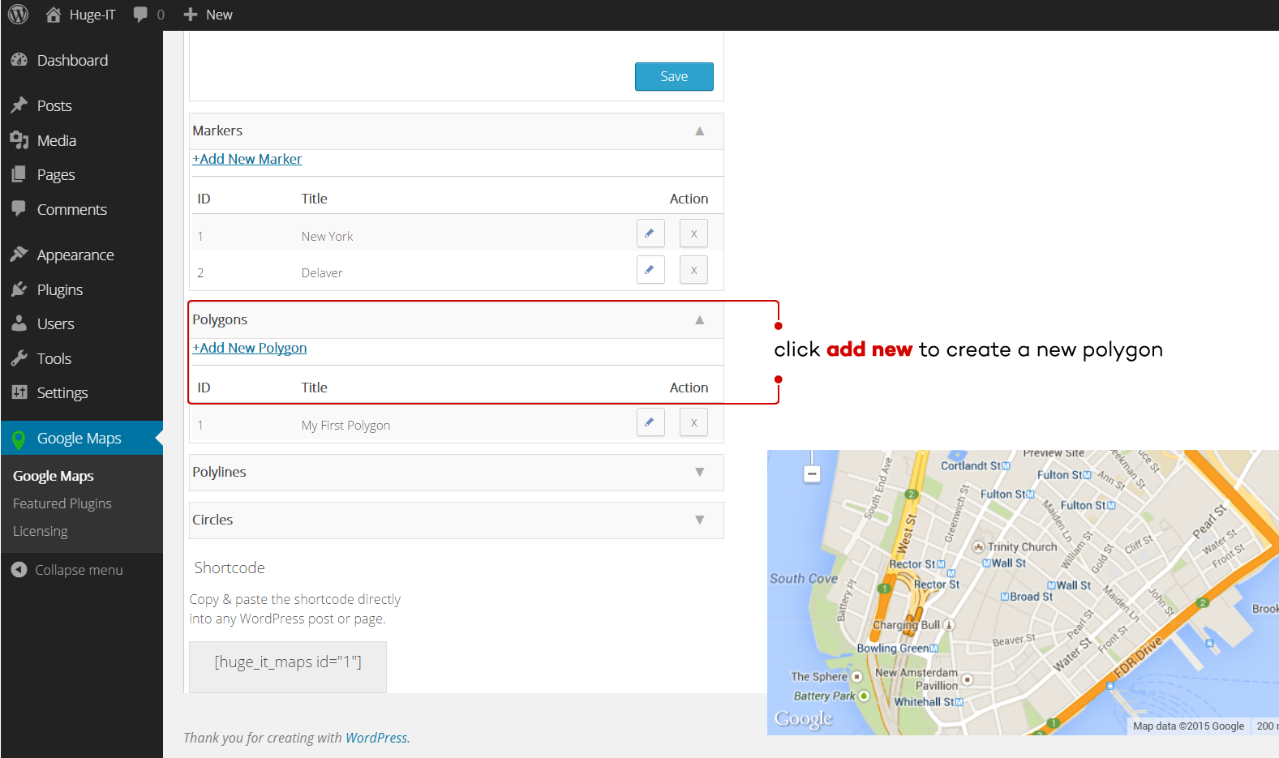Screen dimensions: 1279x758
Task: Open the Huge-IT site home link
Action: click(80, 15)
